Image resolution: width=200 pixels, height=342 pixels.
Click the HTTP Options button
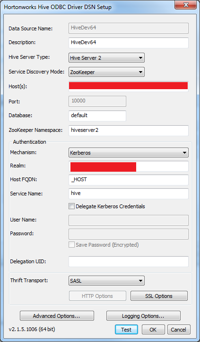coord(97,296)
